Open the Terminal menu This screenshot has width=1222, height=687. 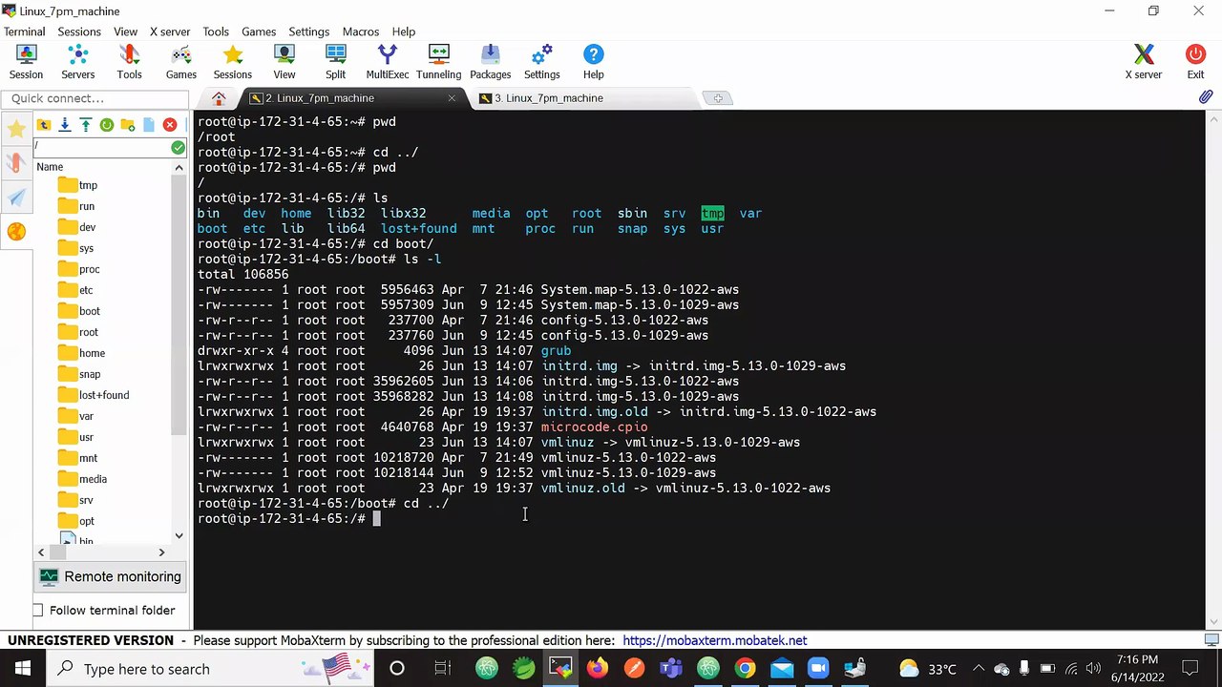pyautogui.click(x=25, y=31)
